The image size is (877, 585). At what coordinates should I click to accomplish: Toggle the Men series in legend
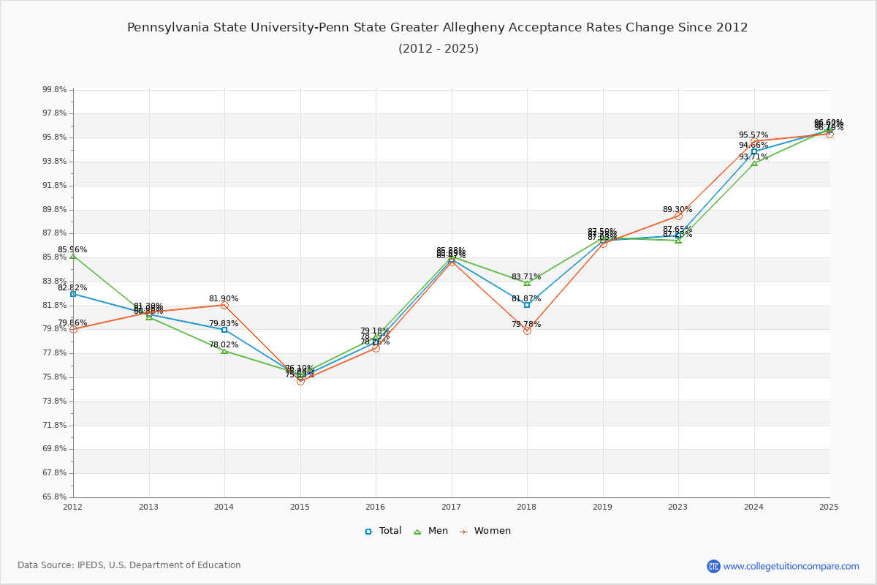pyautogui.click(x=431, y=531)
